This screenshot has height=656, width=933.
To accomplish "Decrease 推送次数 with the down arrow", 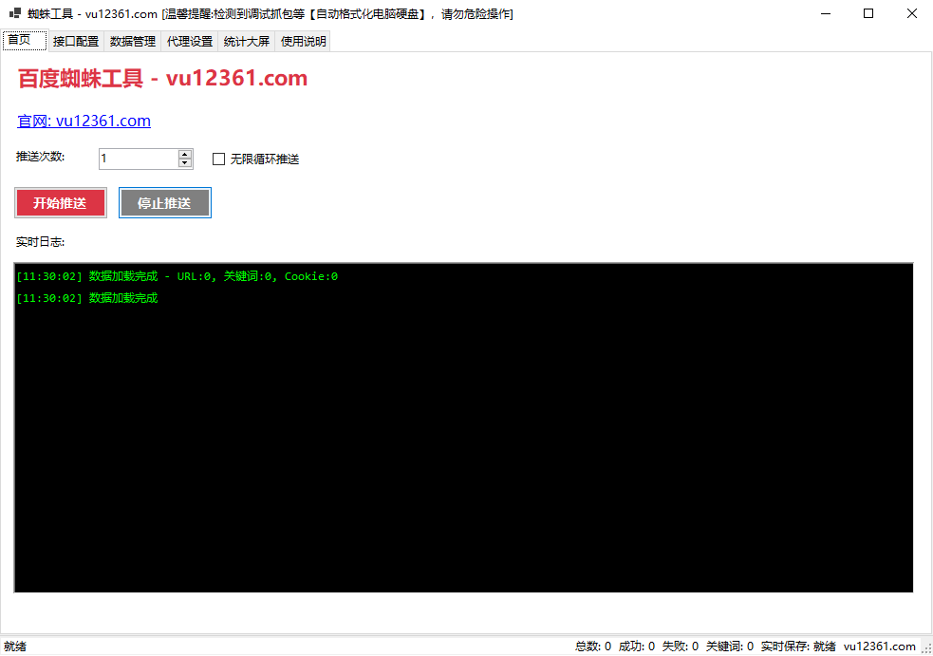I will click(185, 163).
